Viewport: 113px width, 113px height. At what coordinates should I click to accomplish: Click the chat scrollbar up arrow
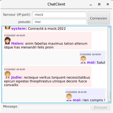pyautogui.click(x=109, y=27)
